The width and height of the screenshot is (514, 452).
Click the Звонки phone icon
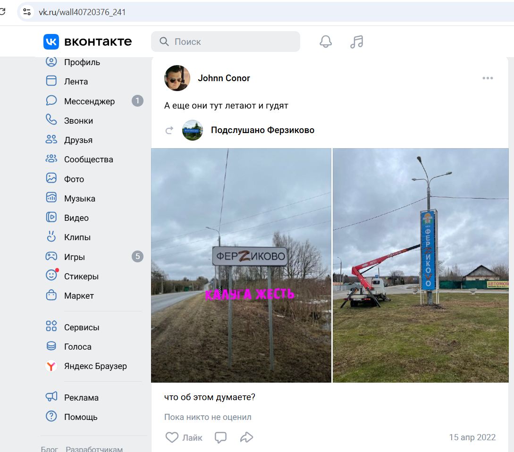[51, 120]
